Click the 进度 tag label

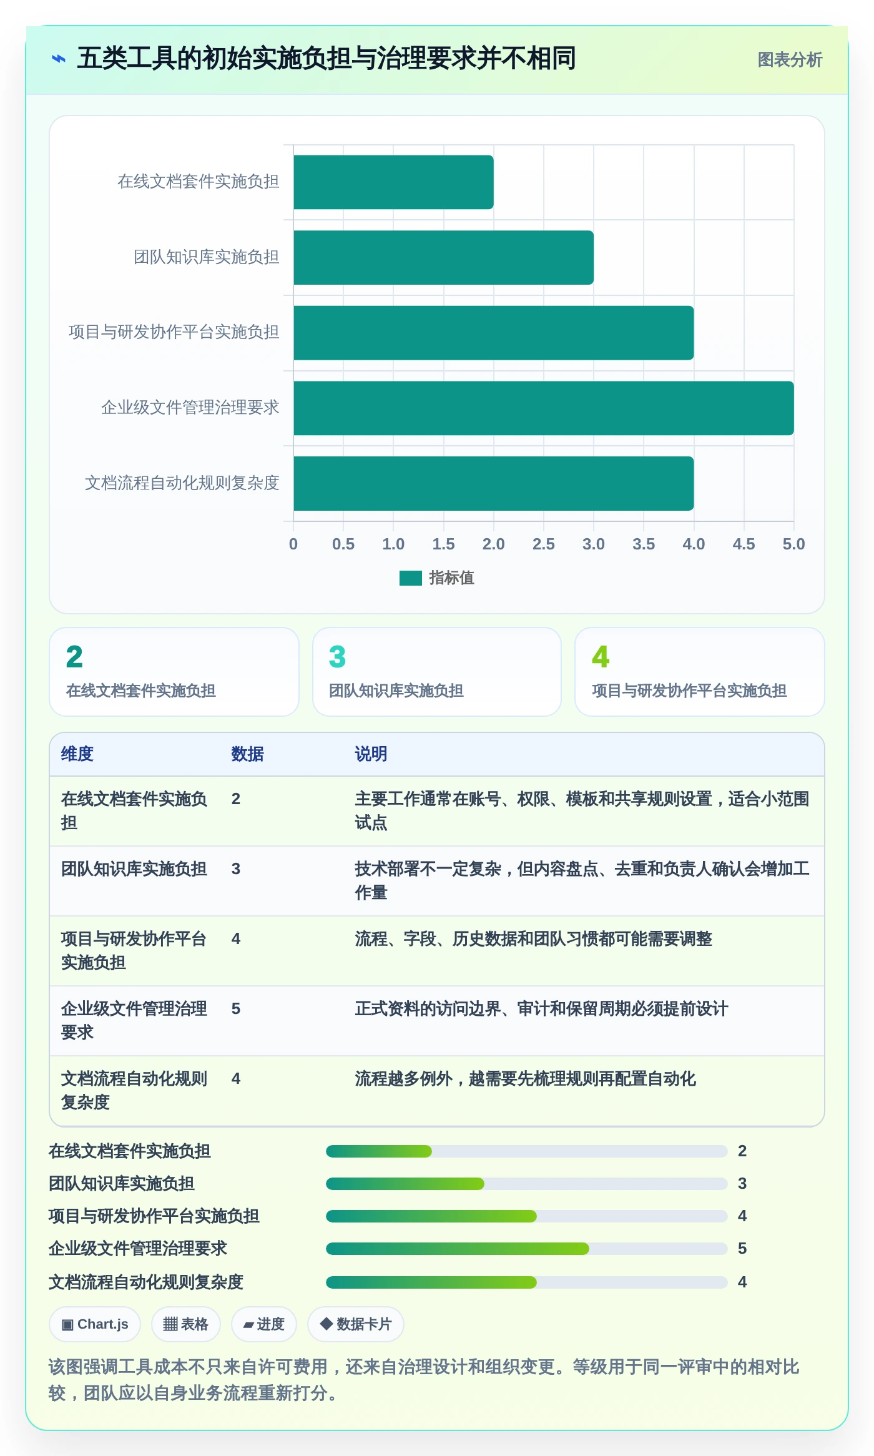pos(270,1324)
